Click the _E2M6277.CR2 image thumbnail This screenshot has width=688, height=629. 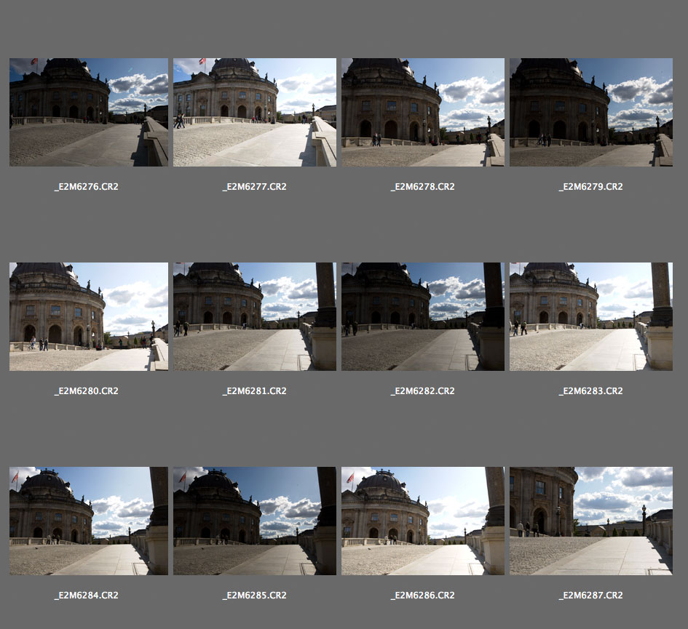click(254, 112)
